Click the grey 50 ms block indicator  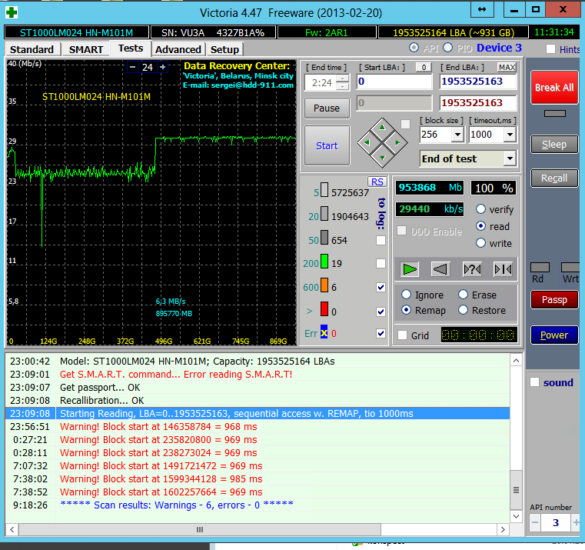[x=324, y=238]
